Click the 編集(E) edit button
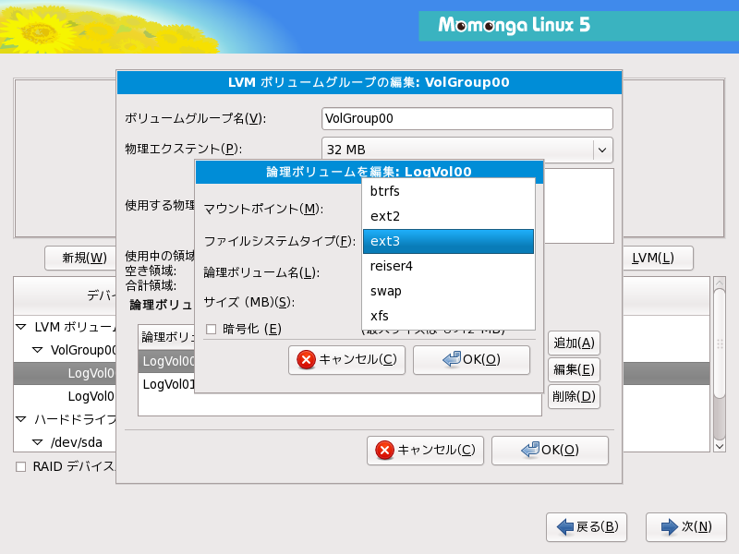Screen dimensions: 739x554 click(574, 369)
